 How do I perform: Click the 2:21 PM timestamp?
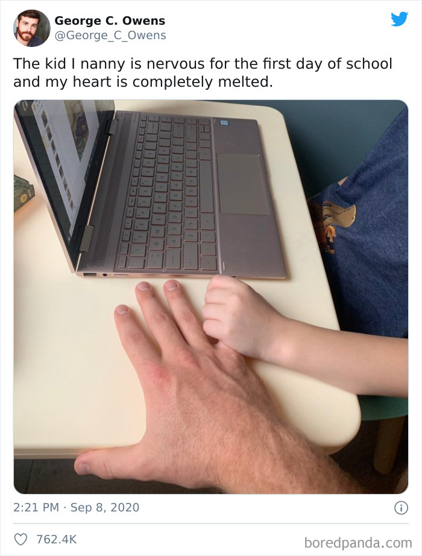(36, 507)
